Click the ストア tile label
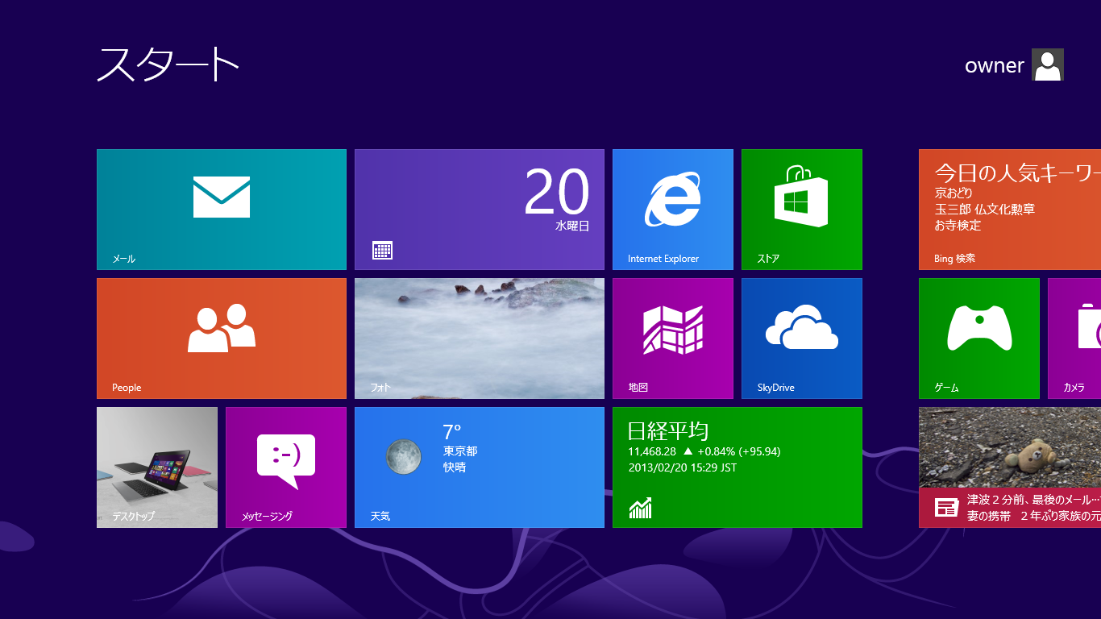The width and height of the screenshot is (1101, 619). pos(768,259)
